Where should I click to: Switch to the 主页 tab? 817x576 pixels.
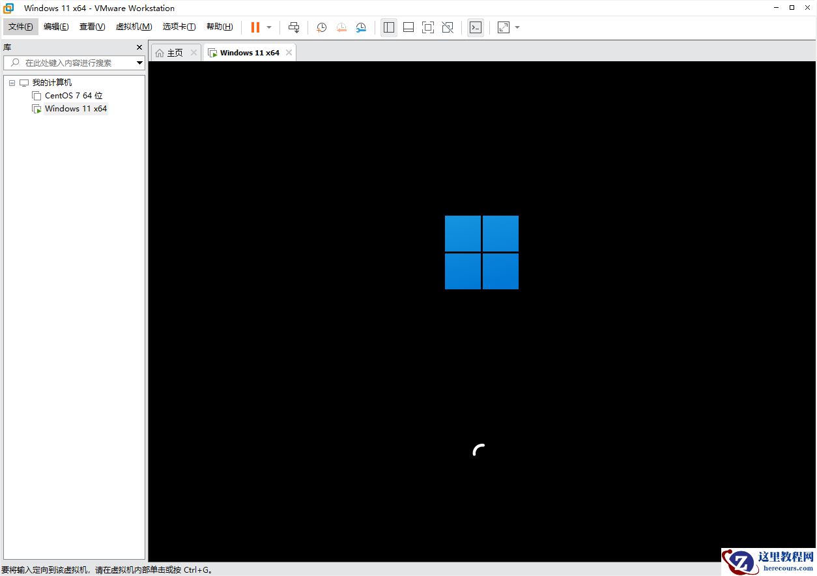click(173, 52)
